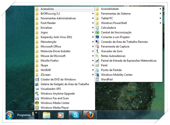Expand the Kaspersky Anti-Virus 2011 arrow
The image size is (170, 125).
click(x=93, y=37)
